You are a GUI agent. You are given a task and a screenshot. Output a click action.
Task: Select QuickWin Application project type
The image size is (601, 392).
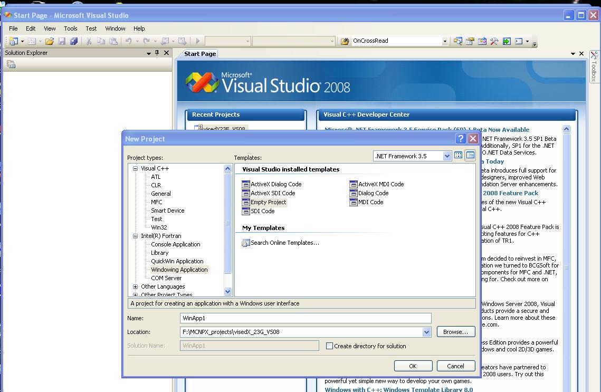click(177, 261)
